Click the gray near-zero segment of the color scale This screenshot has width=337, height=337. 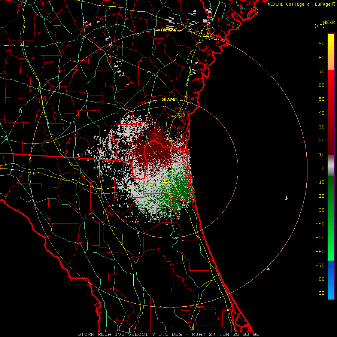click(331, 166)
